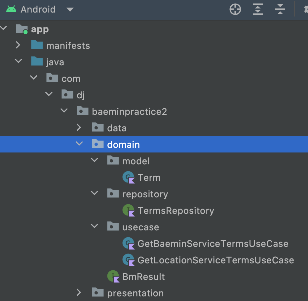The height and width of the screenshot is (301, 308).
Task: Click the Select Opened File target icon
Action: 235,9
